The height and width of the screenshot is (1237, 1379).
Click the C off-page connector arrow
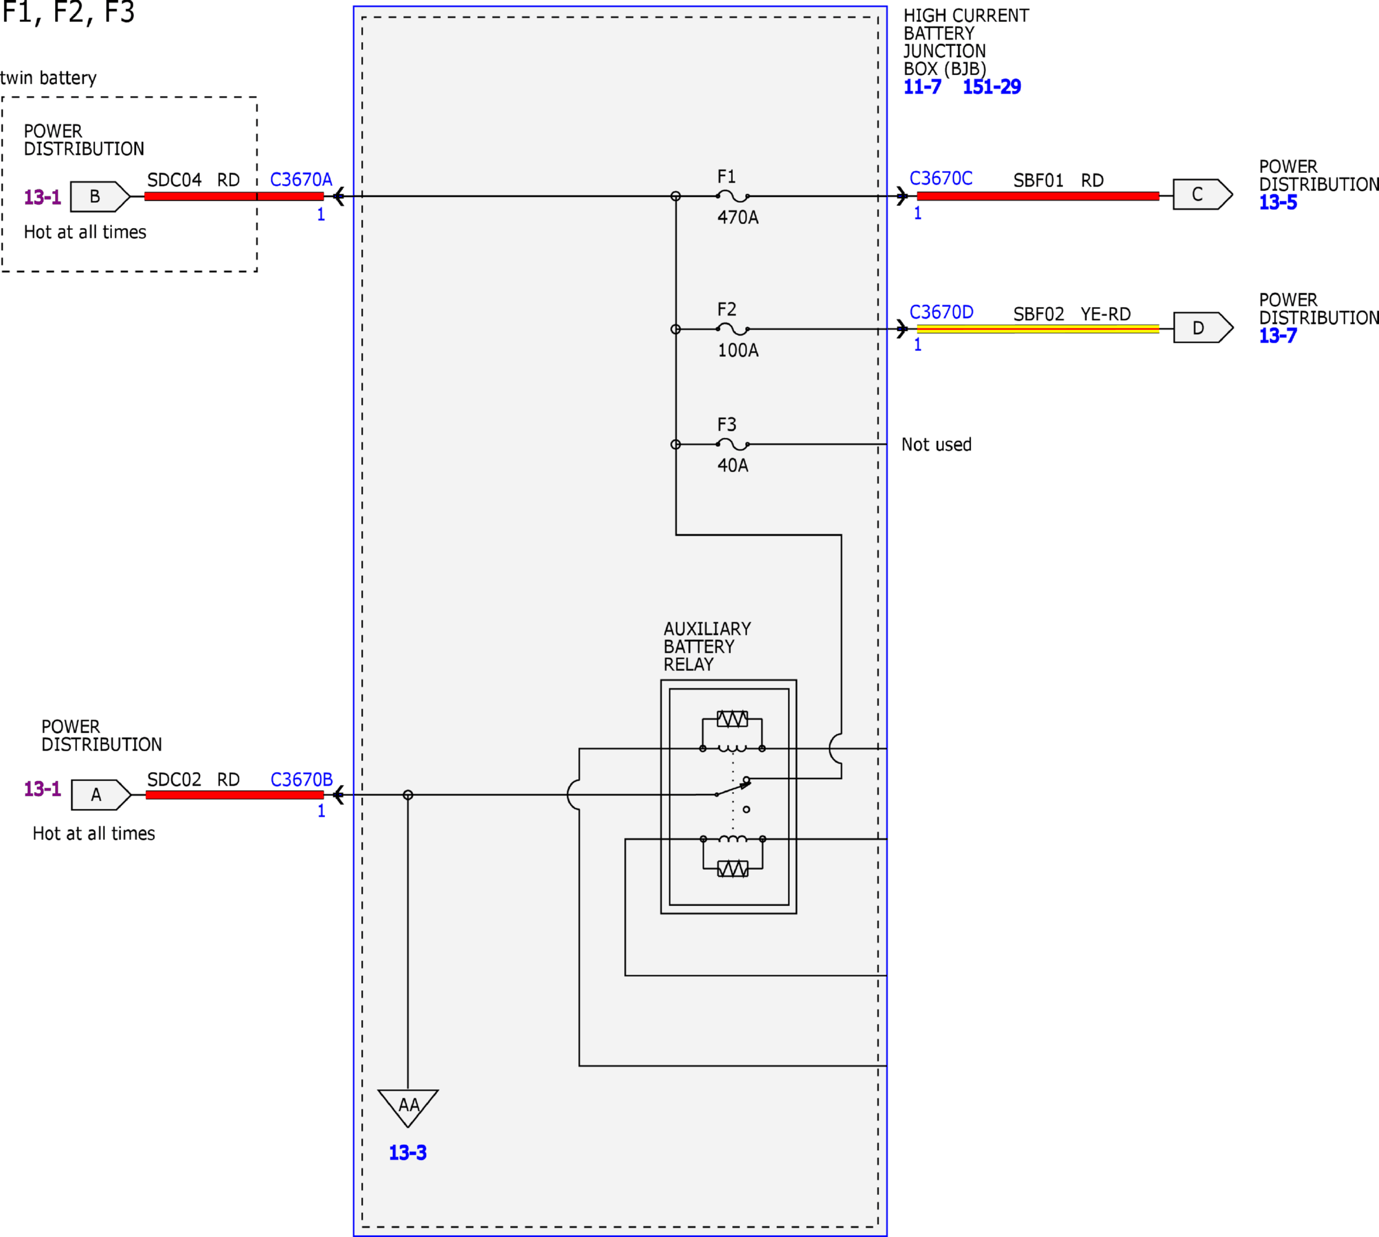pyautogui.click(x=1202, y=194)
